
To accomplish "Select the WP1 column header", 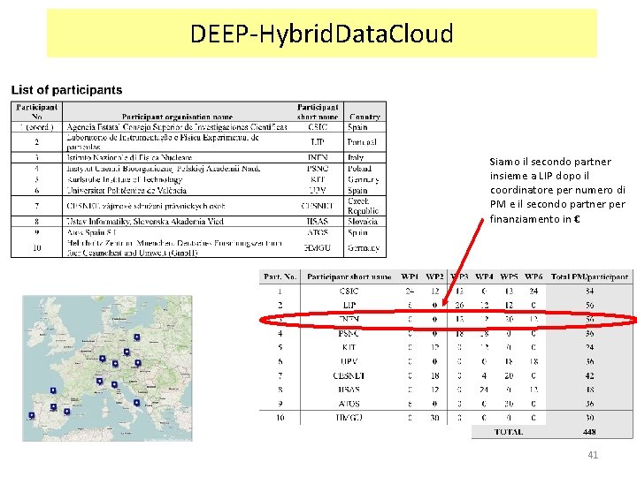I will click(410, 277).
